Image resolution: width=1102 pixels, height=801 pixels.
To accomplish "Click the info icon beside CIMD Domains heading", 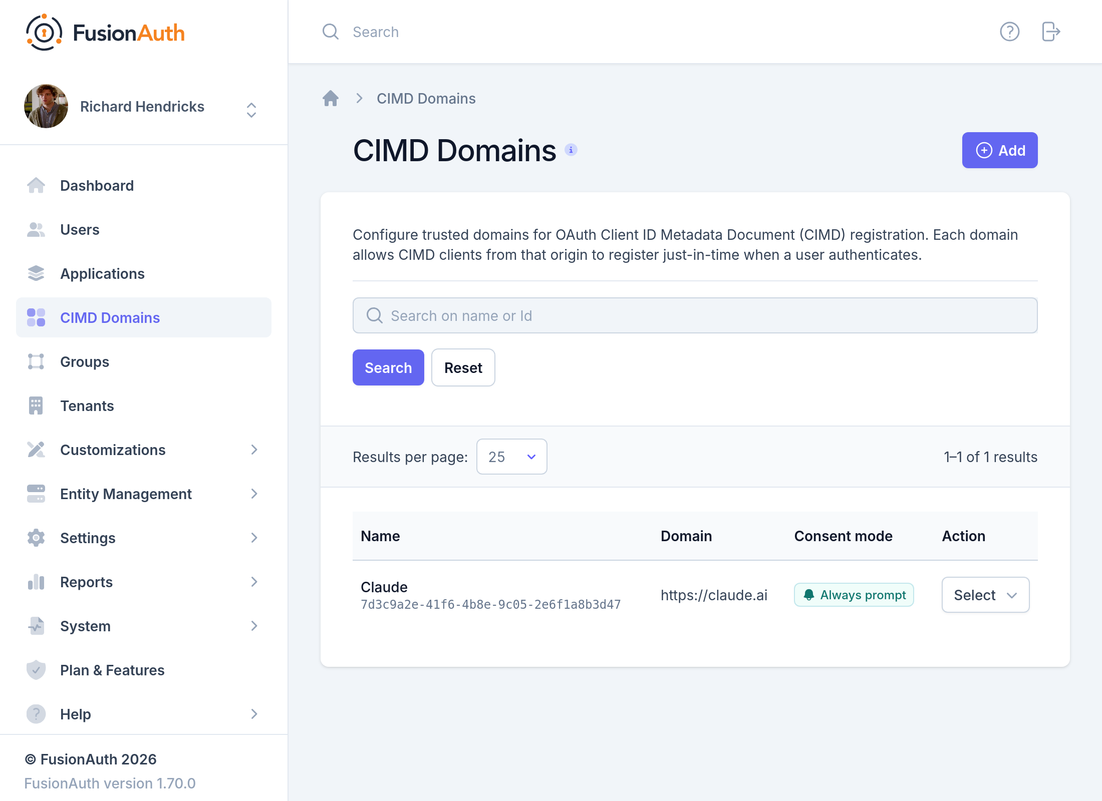I will 571,150.
